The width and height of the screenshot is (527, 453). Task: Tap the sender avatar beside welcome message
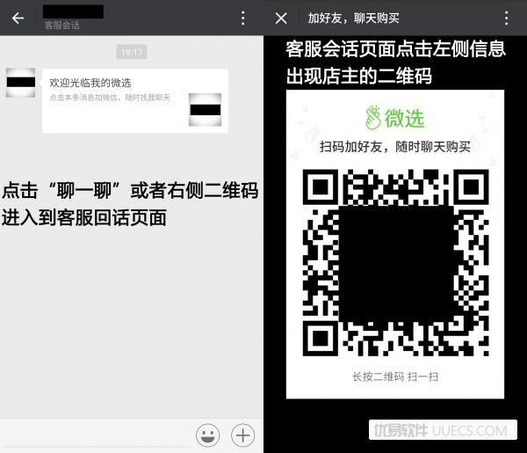21,83
